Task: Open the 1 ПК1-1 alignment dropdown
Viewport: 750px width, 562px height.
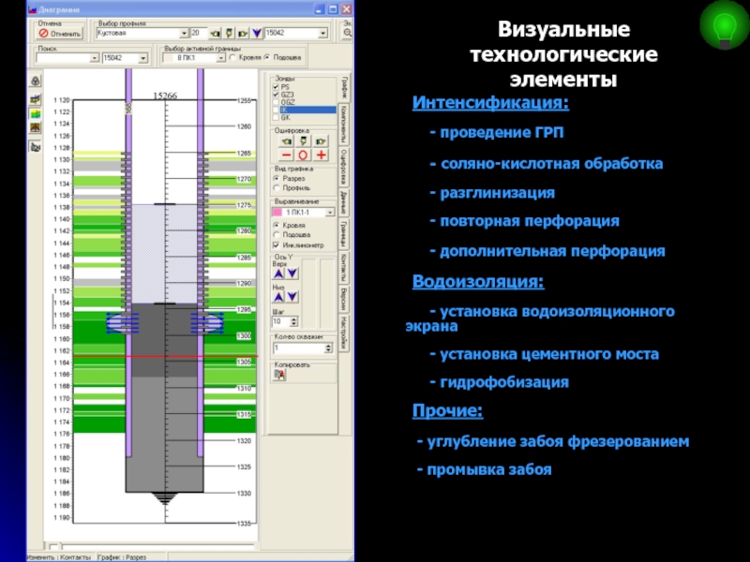Action: (330, 213)
